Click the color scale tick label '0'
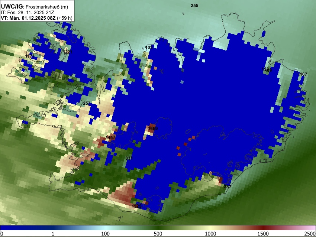Image resolution: width=316 pixels, height=237 pixels. tap(2, 234)
